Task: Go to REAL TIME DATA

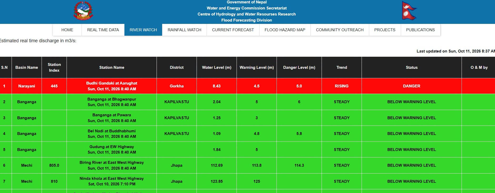Action: tap(103, 30)
